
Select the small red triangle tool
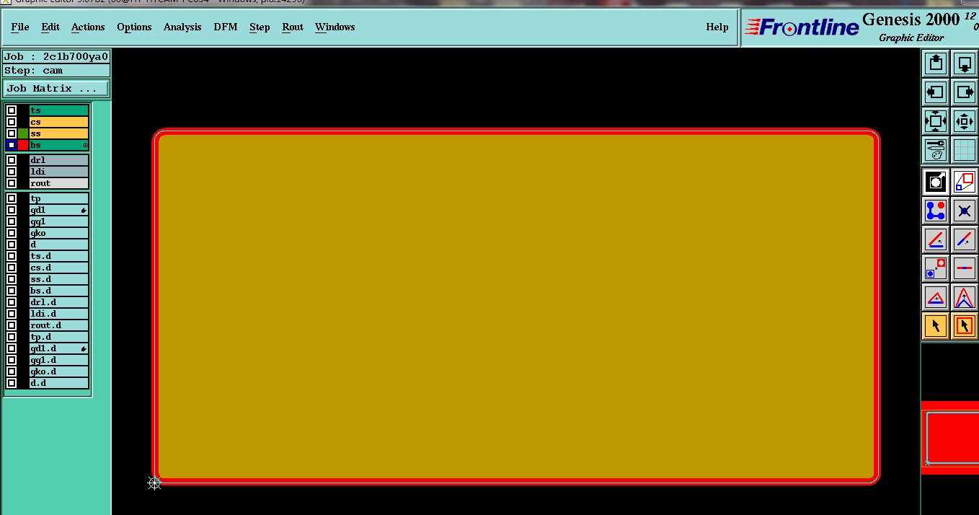click(x=935, y=297)
